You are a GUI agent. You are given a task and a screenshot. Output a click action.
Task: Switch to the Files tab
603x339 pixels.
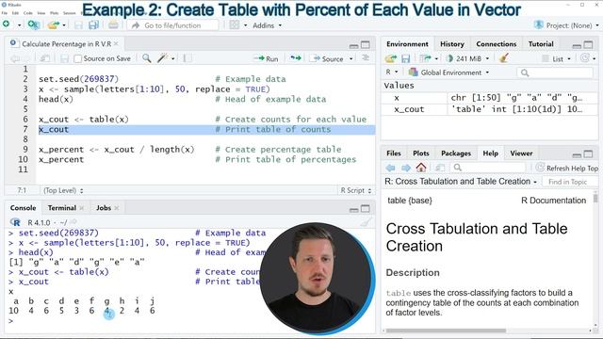click(x=394, y=153)
